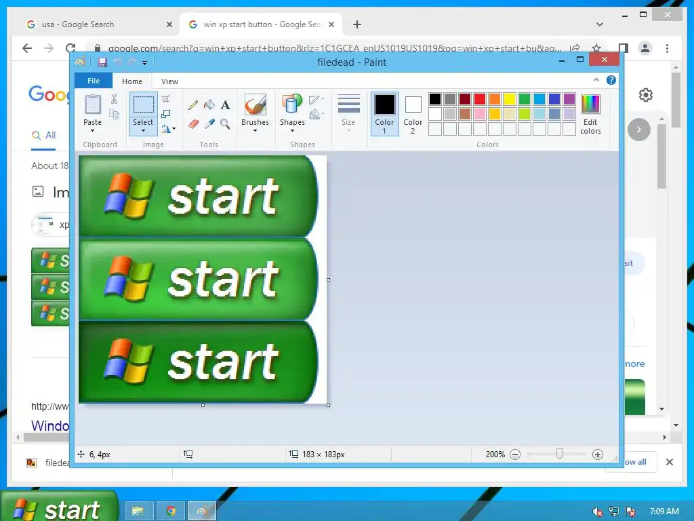Select the Color picker eyedropper tool

tap(209, 123)
